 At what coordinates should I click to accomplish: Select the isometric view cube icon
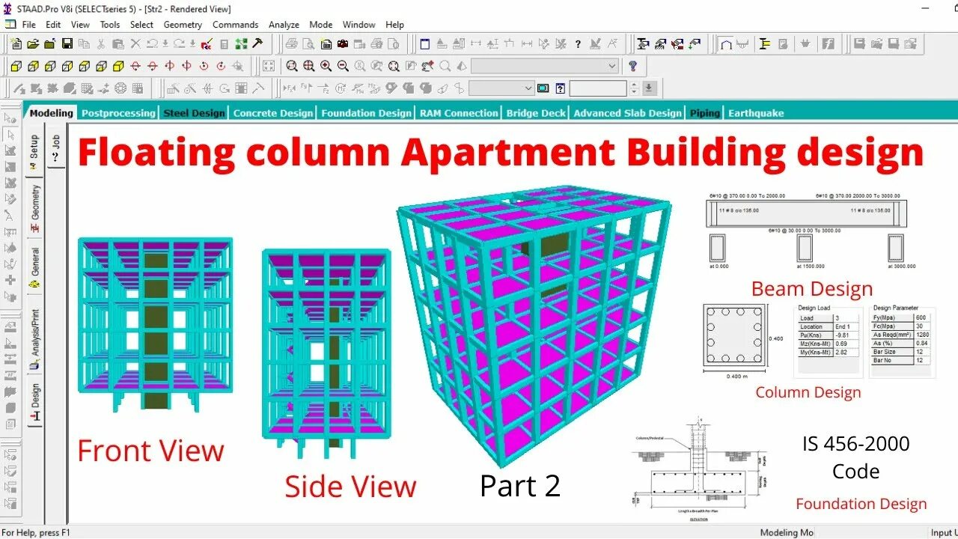(x=119, y=67)
